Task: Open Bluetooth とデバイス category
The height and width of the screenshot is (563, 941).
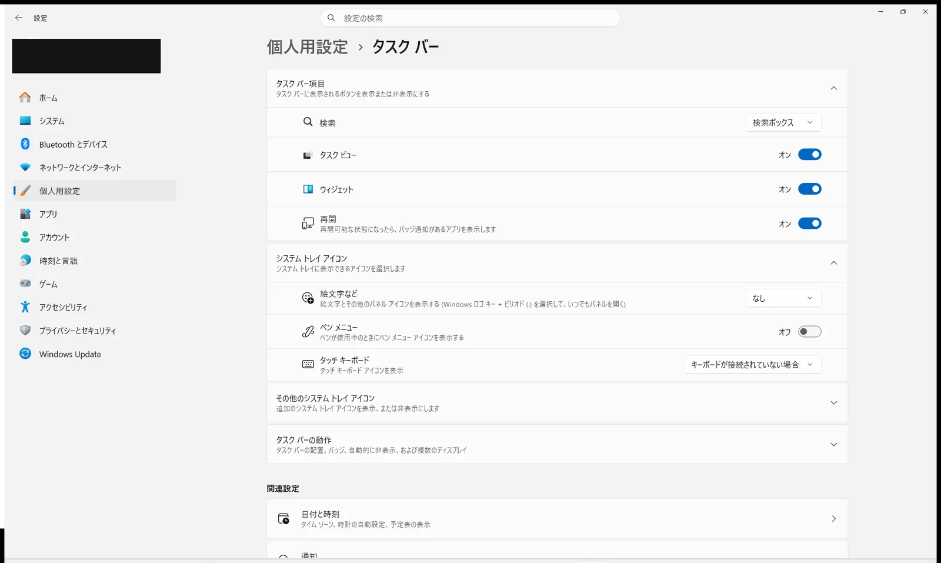Action: (x=95, y=144)
